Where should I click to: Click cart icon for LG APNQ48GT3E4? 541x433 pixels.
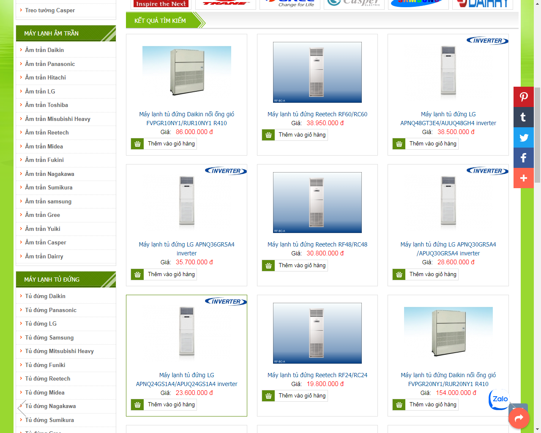(x=399, y=144)
